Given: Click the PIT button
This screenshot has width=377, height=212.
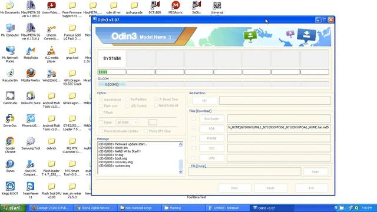Looking at the screenshot, I should pos(204,101).
